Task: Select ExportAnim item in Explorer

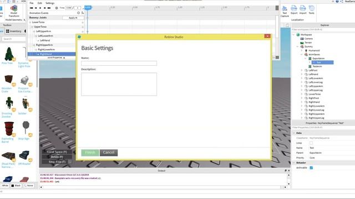Action: [318, 59]
